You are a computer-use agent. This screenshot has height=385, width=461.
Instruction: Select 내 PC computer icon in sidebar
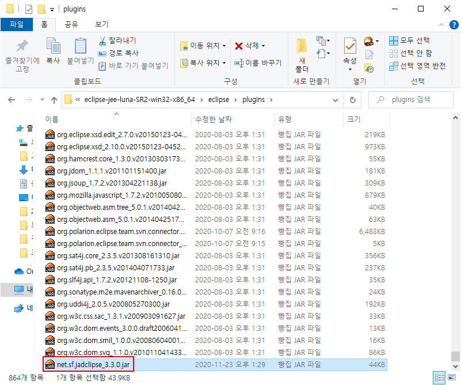click(x=19, y=290)
